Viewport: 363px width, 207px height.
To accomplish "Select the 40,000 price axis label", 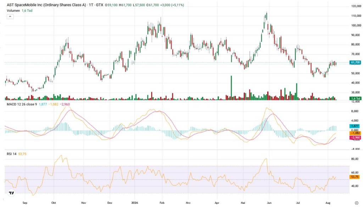I will 356,83.
